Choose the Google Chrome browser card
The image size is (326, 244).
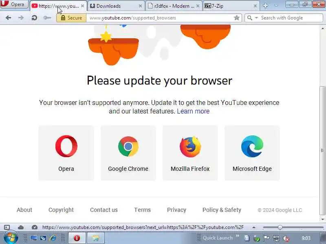[x=128, y=153]
